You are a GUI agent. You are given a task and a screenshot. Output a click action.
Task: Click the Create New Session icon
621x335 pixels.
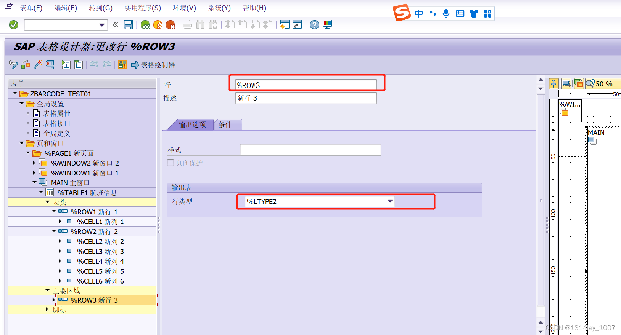[285, 25]
